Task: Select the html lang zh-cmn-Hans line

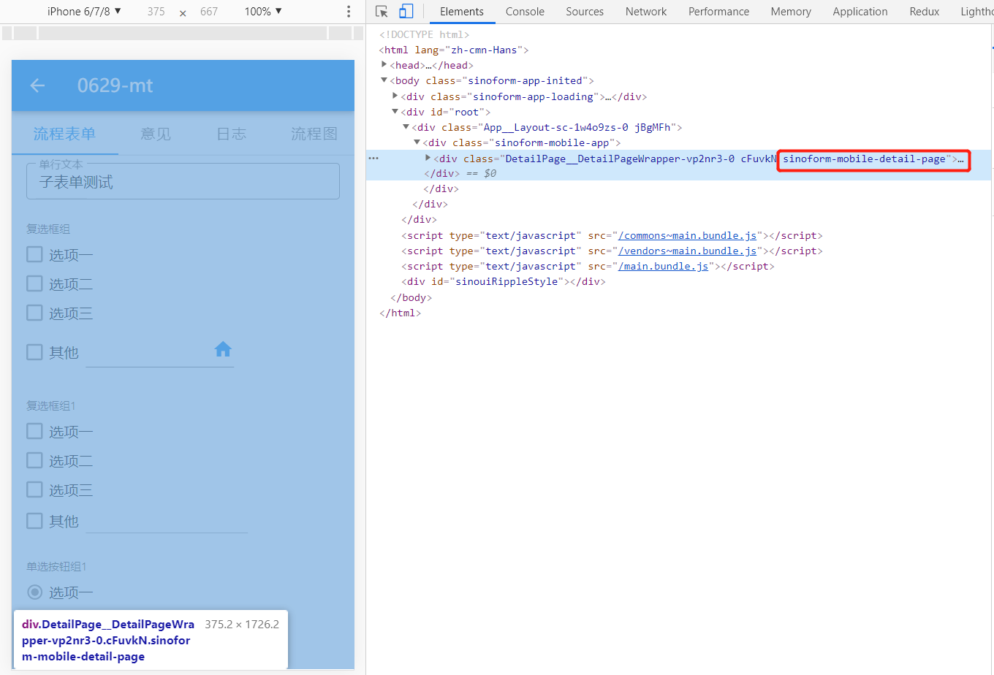Action: pyautogui.click(x=453, y=50)
